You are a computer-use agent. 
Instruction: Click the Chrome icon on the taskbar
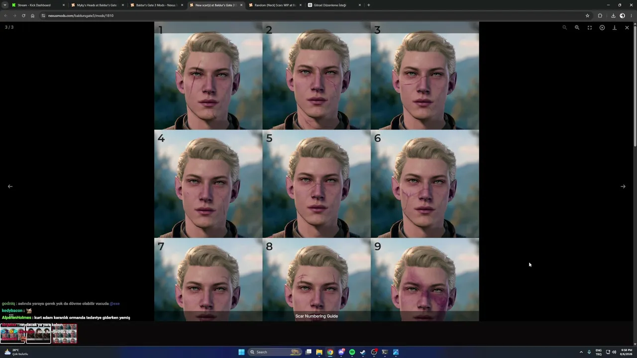330,352
